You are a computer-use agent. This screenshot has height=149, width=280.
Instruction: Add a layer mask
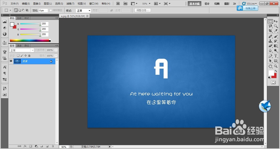(x=31, y=146)
